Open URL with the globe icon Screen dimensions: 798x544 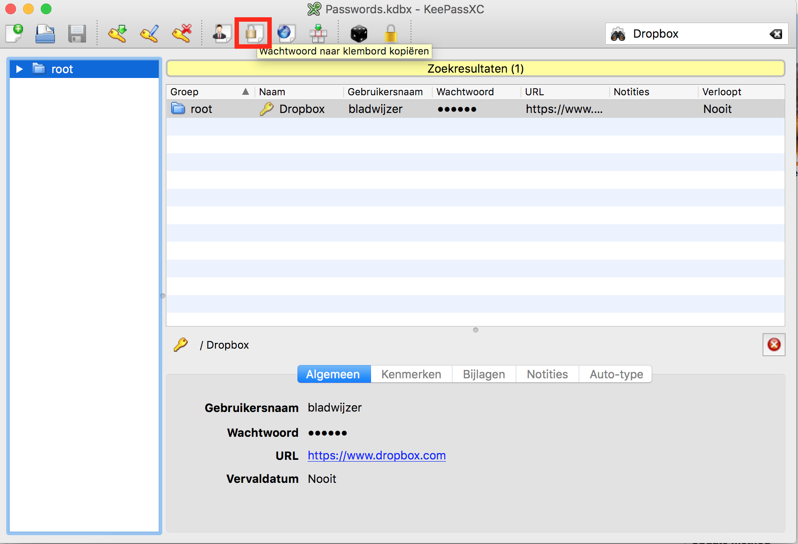click(x=286, y=34)
